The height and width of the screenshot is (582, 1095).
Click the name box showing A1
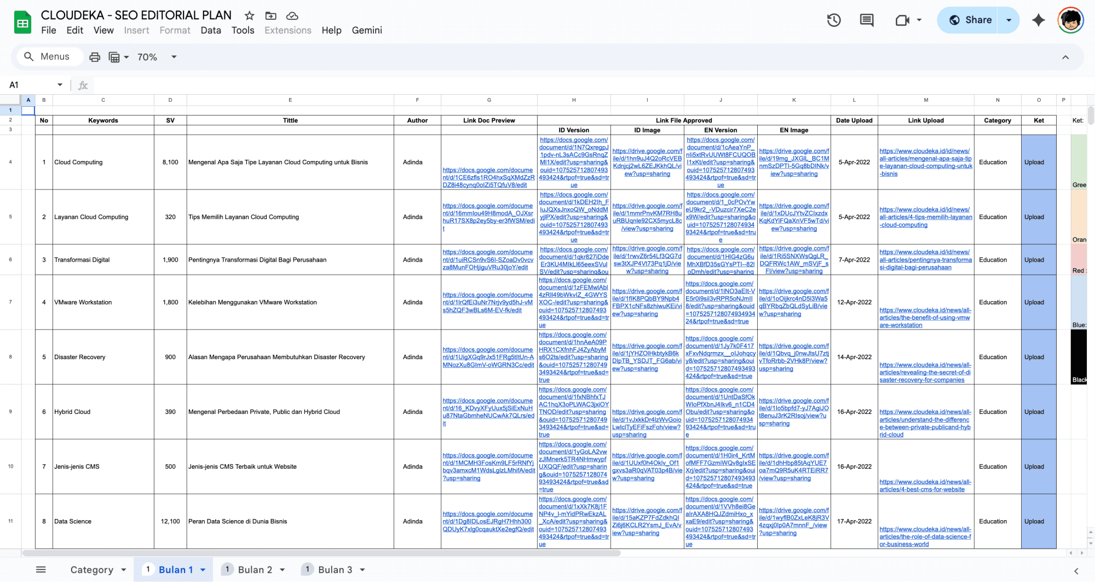coord(33,85)
